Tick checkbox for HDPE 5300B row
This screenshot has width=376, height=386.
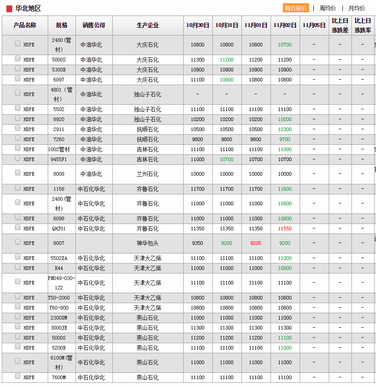(18, 68)
